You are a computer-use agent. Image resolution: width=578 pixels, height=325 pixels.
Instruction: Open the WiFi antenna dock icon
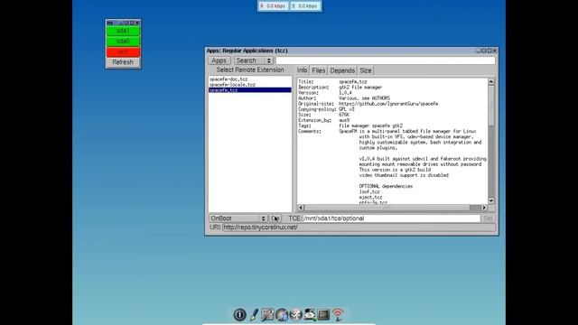point(337,315)
